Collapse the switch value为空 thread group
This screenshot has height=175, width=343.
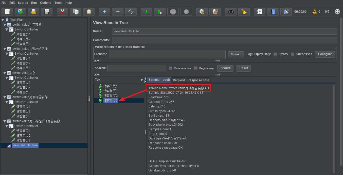(5, 73)
